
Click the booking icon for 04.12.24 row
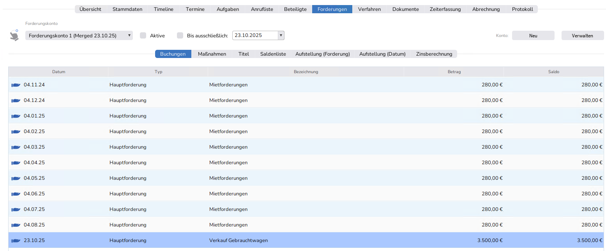pos(16,100)
